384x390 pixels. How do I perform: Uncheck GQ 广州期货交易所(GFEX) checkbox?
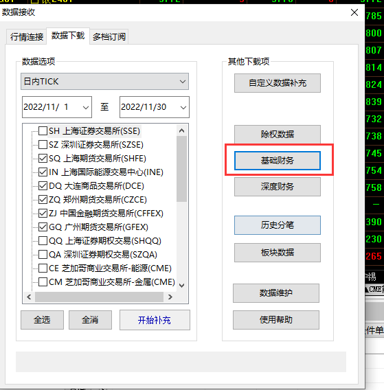(x=43, y=227)
